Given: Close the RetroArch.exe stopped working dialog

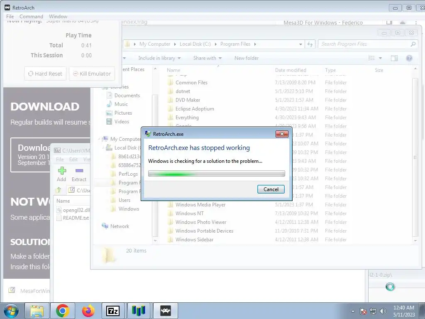Looking at the screenshot, I should click(x=282, y=134).
